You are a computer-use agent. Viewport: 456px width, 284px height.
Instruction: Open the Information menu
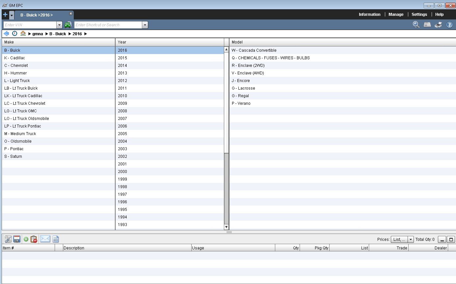pos(369,14)
